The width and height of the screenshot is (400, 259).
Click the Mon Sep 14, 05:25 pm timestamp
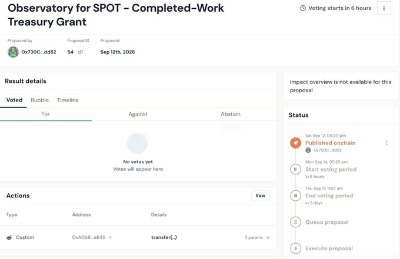[x=326, y=162]
